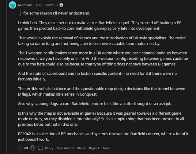Save this comment
This screenshot has height=154, width=196.
coord(106,148)
